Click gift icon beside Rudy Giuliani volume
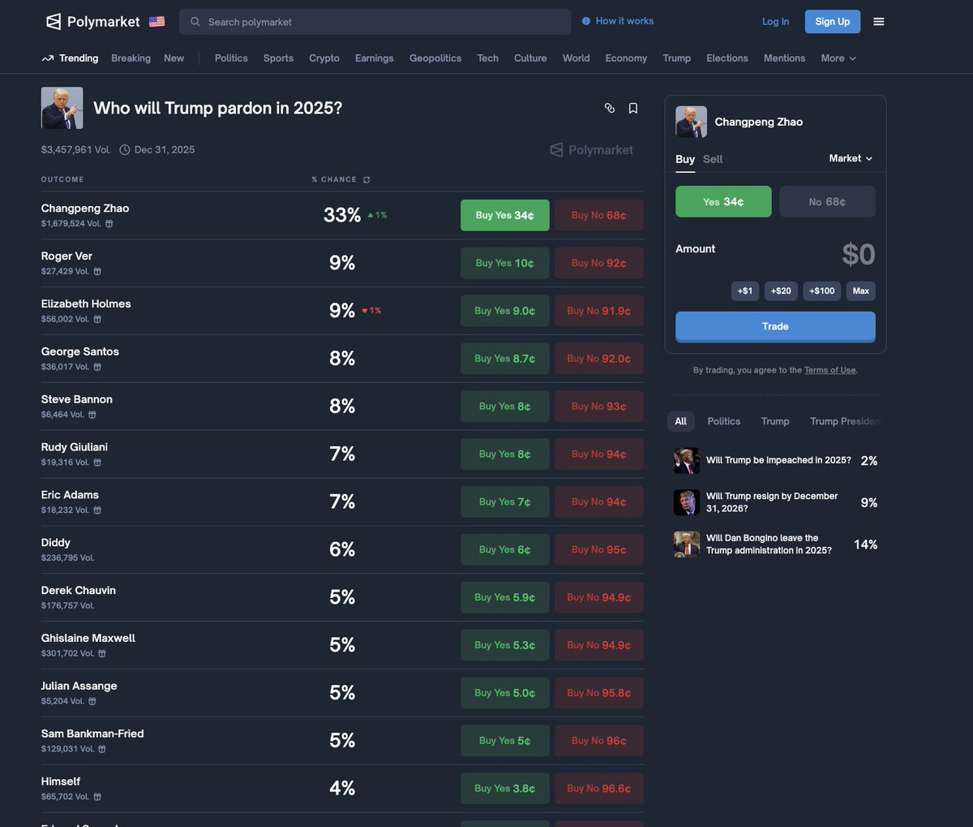 [x=97, y=463]
